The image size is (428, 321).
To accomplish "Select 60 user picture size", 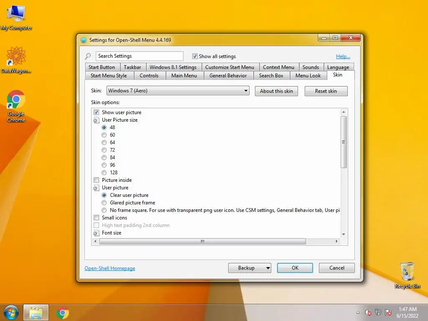I will coord(104,135).
